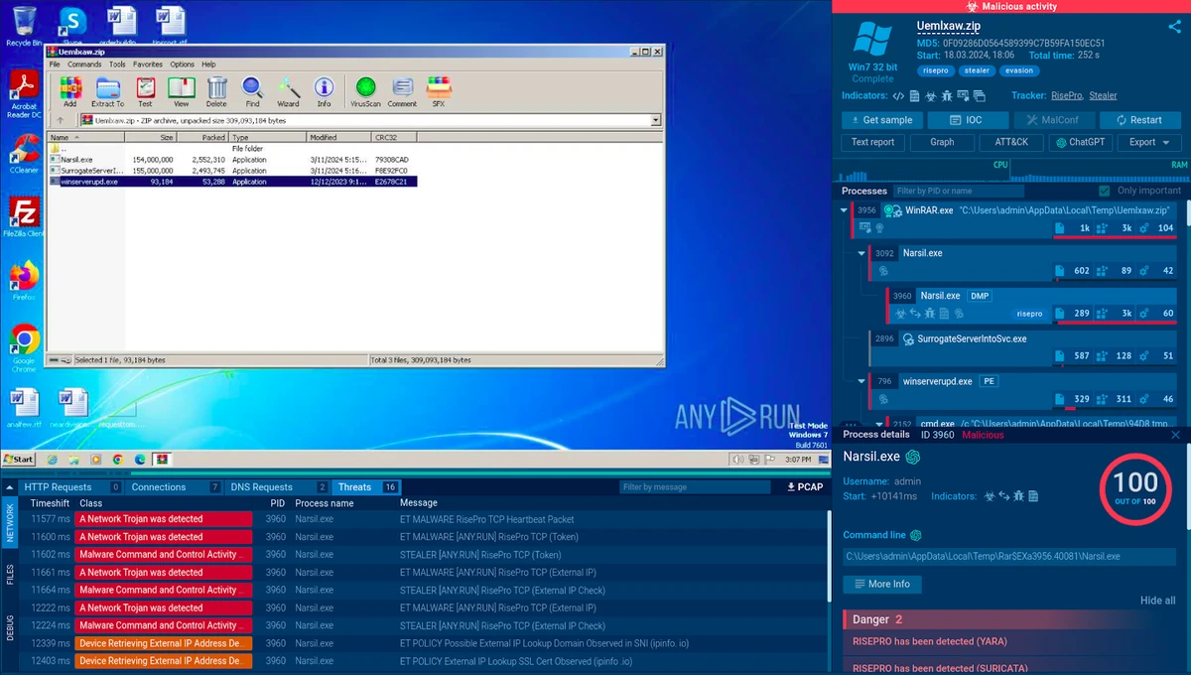Open the WinRAR Wizard tool
The width and height of the screenshot is (1191, 675).
point(288,91)
